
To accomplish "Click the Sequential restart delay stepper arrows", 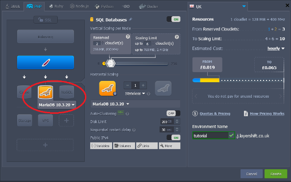I will 177,130.
